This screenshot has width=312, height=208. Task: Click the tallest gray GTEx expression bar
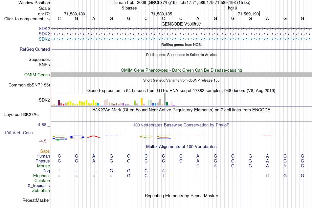point(165,99)
